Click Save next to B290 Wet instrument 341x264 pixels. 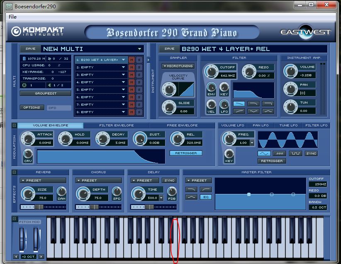(169, 48)
